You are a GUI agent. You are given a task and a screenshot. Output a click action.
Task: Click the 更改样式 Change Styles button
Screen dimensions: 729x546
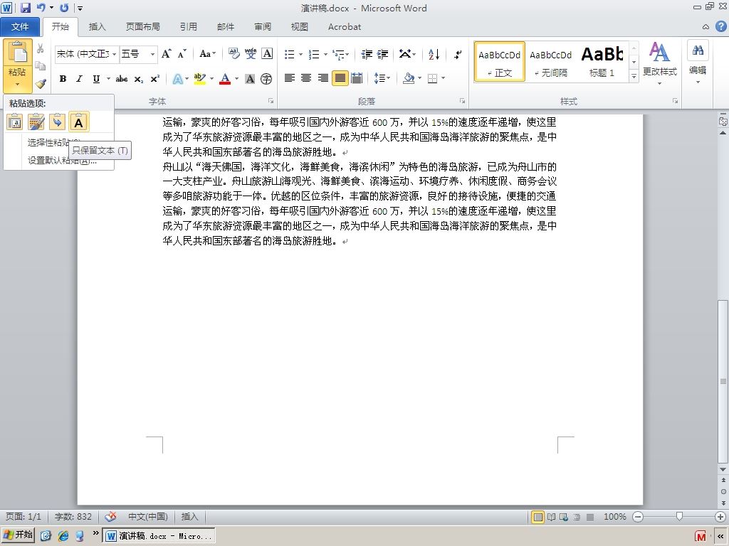[x=659, y=64]
